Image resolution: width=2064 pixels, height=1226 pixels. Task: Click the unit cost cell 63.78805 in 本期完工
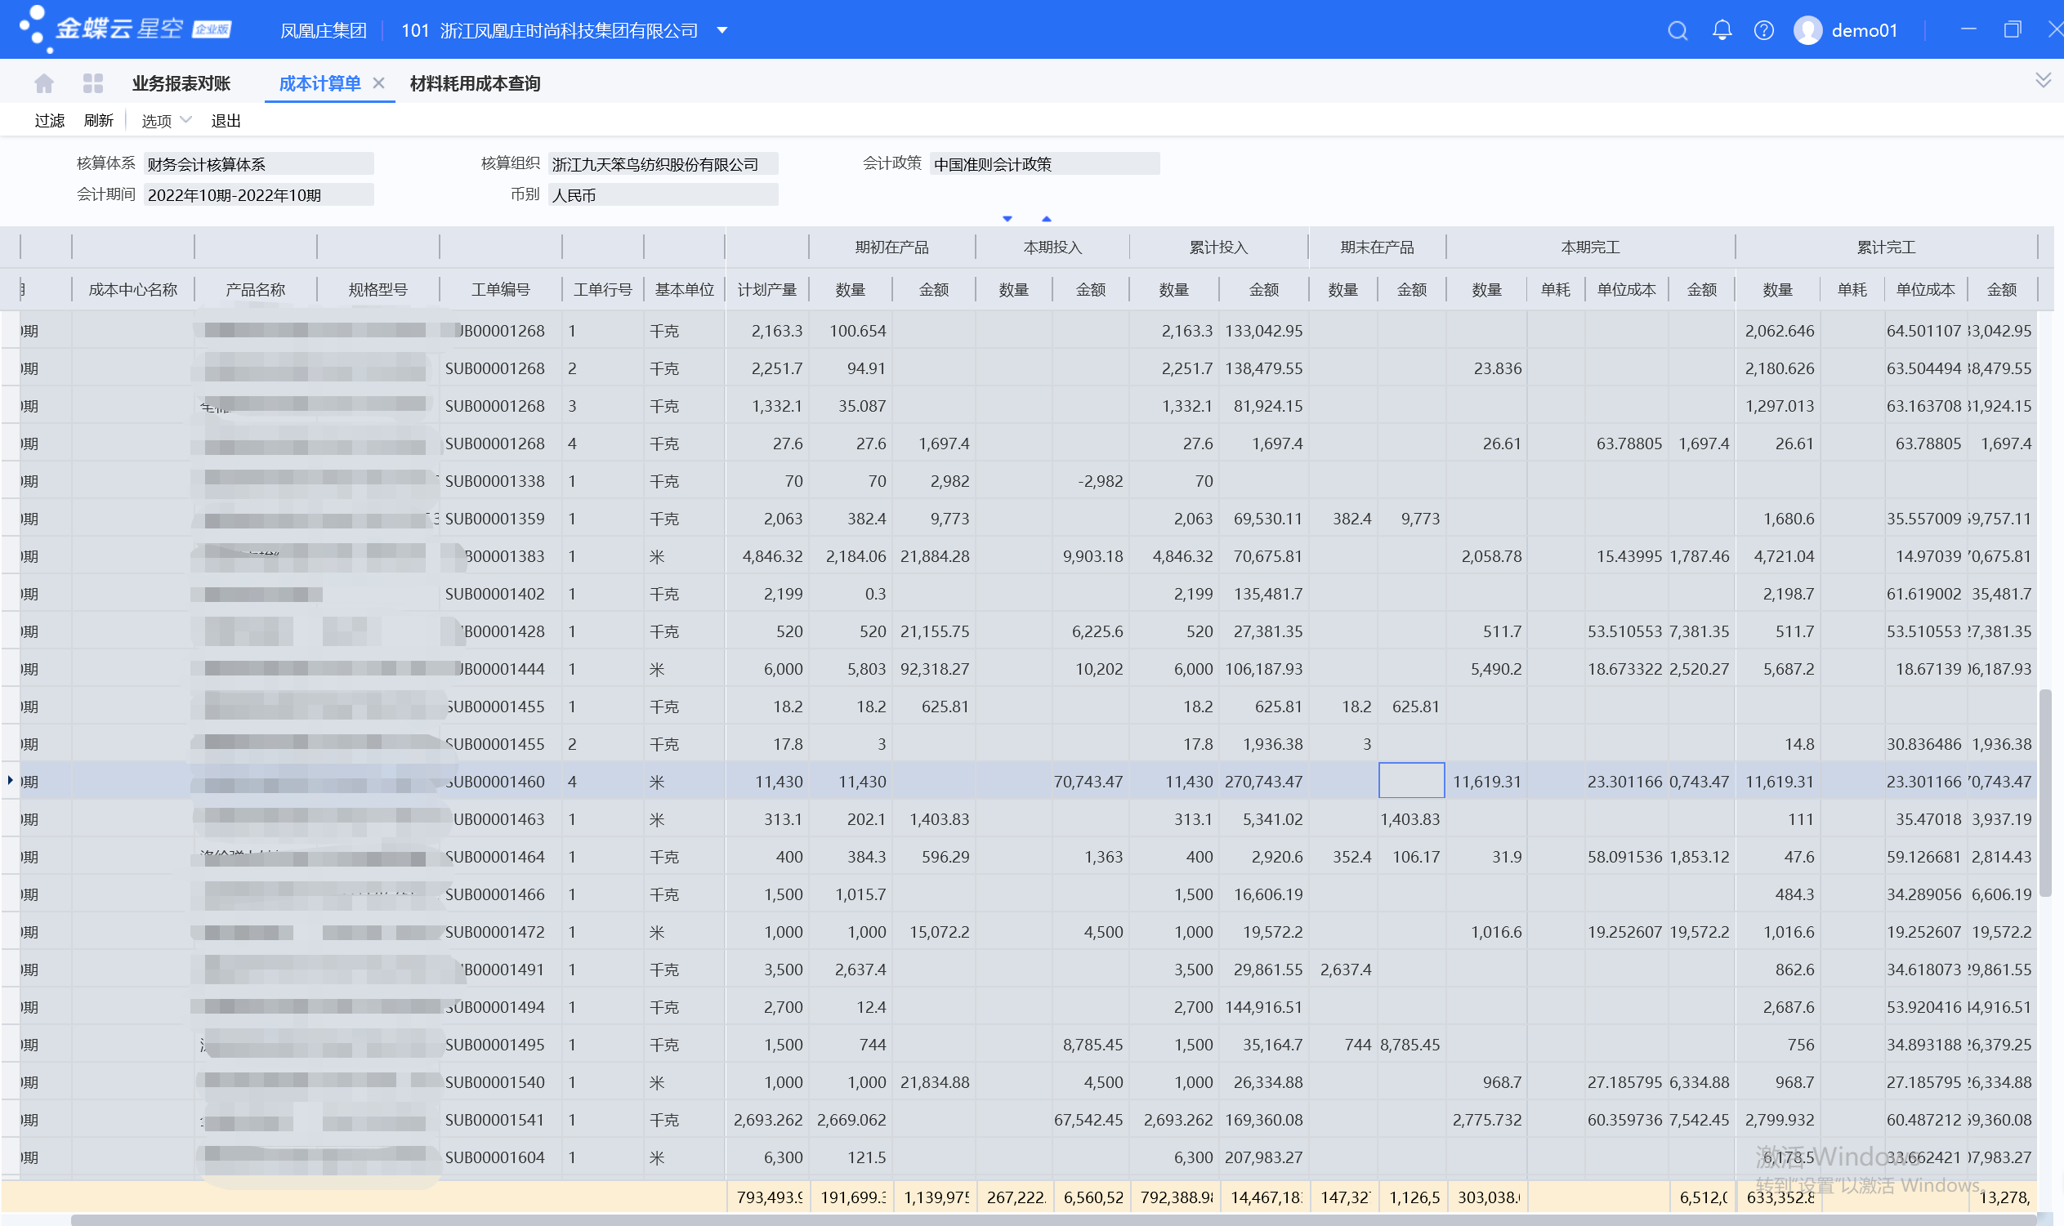(1626, 444)
